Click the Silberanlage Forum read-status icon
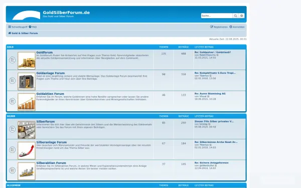The height and width of the screenshot is (188, 301). tap(12, 149)
